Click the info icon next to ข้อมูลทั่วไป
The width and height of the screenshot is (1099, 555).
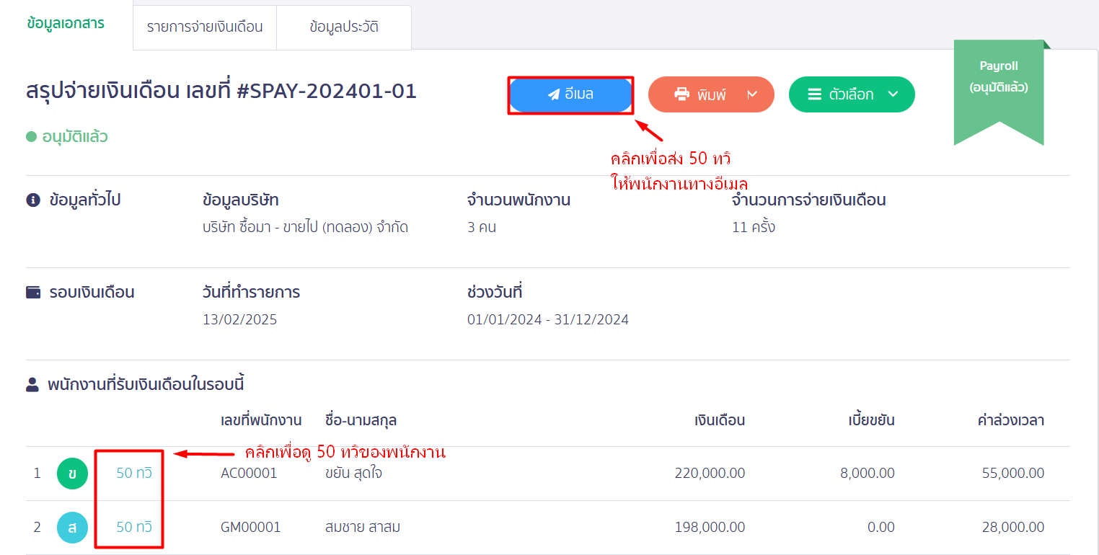[32, 200]
